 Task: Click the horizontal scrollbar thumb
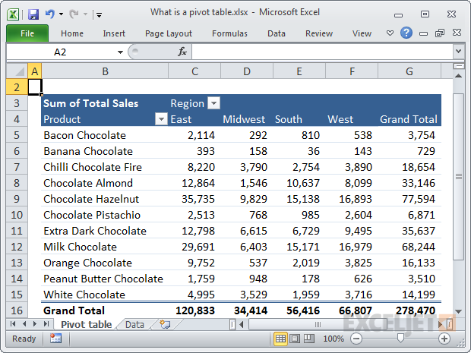click(318, 324)
